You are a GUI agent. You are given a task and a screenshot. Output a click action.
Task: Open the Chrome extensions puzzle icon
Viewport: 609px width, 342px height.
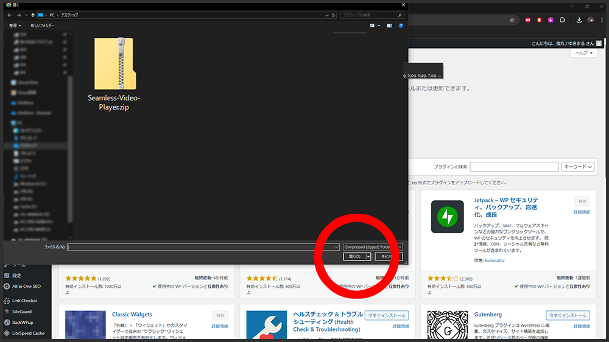pyautogui.click(x=562, y=20)
